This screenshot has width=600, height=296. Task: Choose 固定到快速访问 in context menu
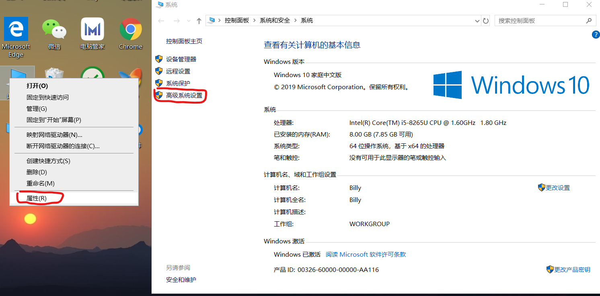click(74, 97)
